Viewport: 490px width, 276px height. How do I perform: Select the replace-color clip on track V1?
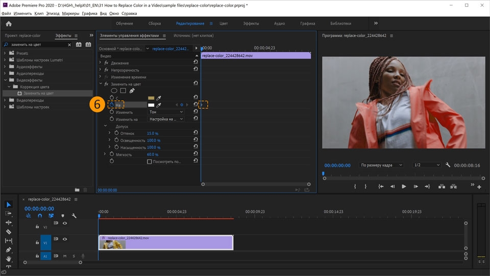(x=166, y=242)
